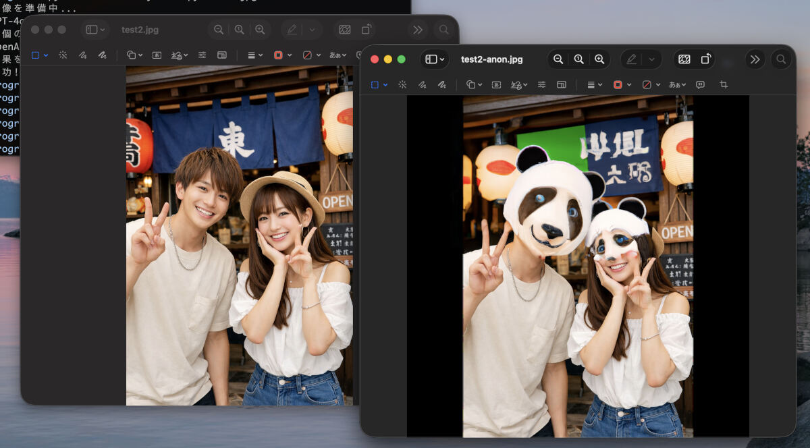Toggle Markup toolbar in test2.jpg window
810x448 pixels.
click(292, 30)
